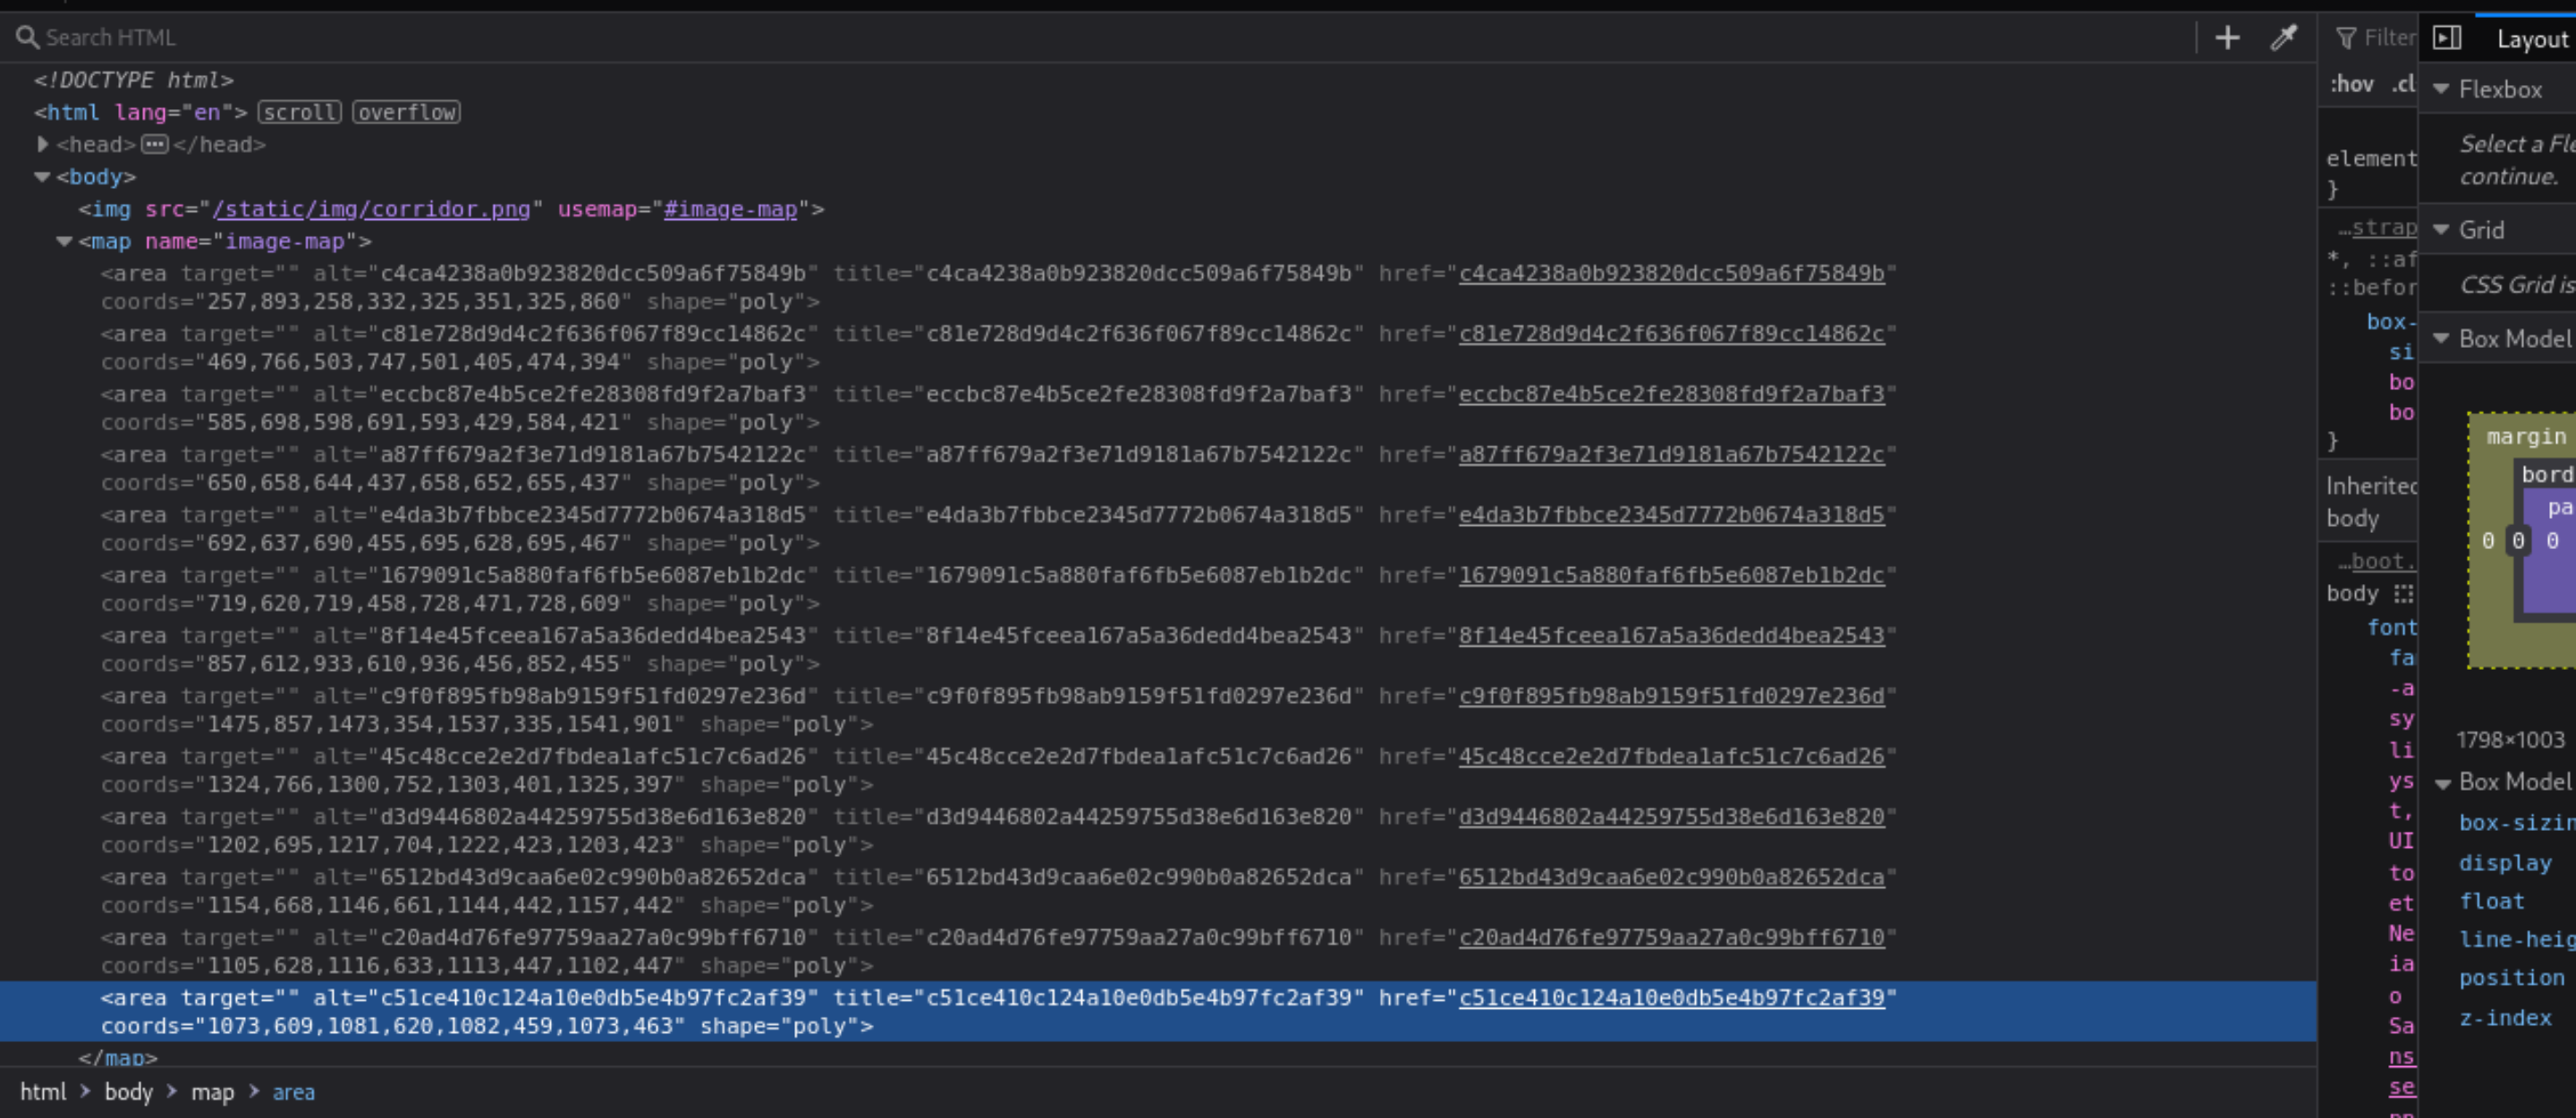Click the overflow badge on html element
This screenshot has width=2576, height=1118.
[406, 112]
